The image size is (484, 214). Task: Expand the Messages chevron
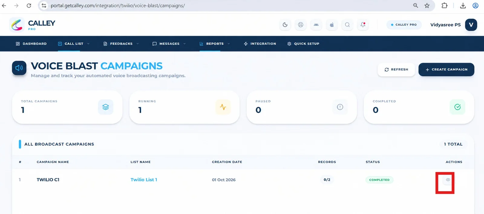tap(185, 44)
